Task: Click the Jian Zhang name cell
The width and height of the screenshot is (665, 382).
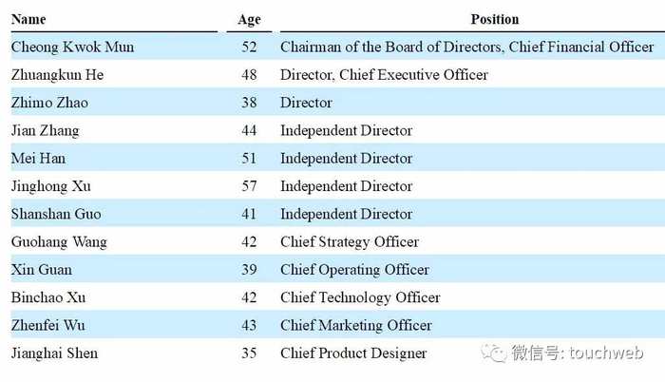Action: pos(45,130)
